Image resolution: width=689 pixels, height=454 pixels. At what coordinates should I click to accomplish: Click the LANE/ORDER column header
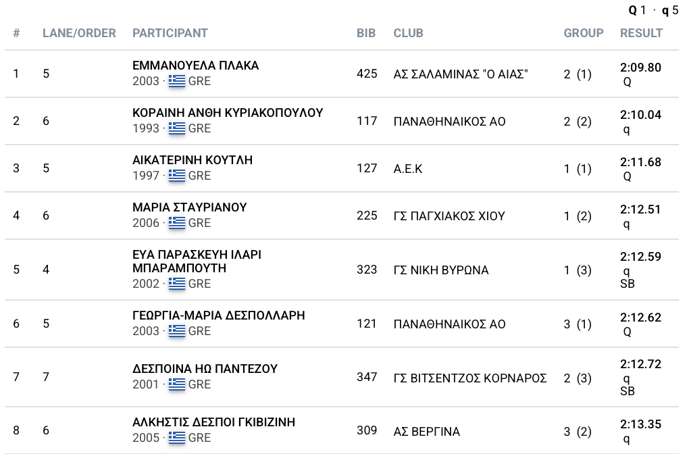[79, 33]
